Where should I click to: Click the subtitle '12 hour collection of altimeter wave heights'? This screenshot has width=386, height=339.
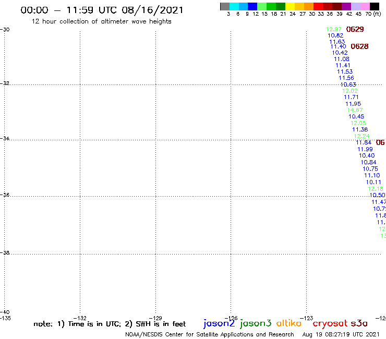tap(101, 21)
